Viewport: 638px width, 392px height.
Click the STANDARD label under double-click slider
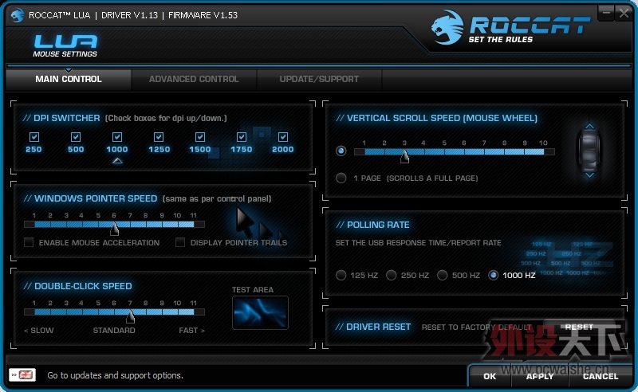[114, 330]
